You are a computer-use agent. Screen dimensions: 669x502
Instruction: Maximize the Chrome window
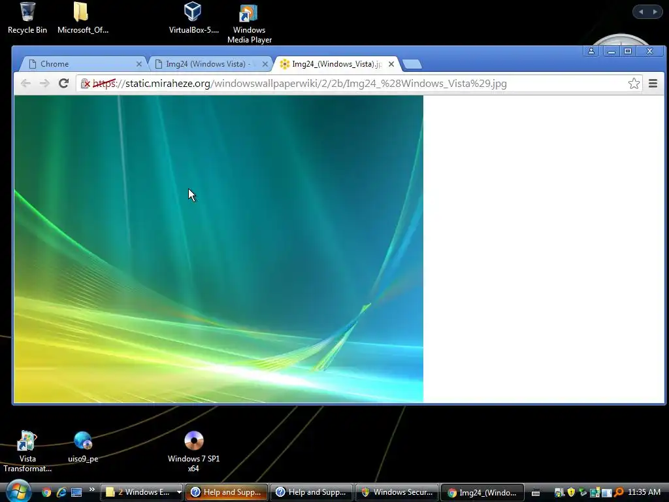pyautogui.click(x=628, y=51)
